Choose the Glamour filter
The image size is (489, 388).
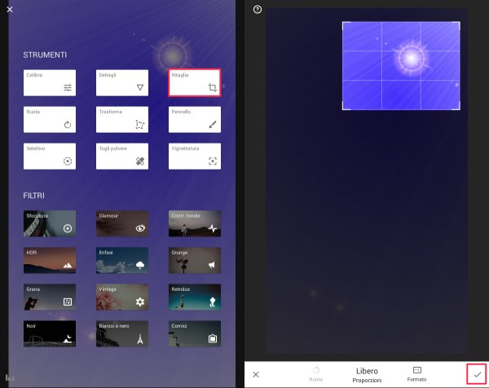click(122, 223)
